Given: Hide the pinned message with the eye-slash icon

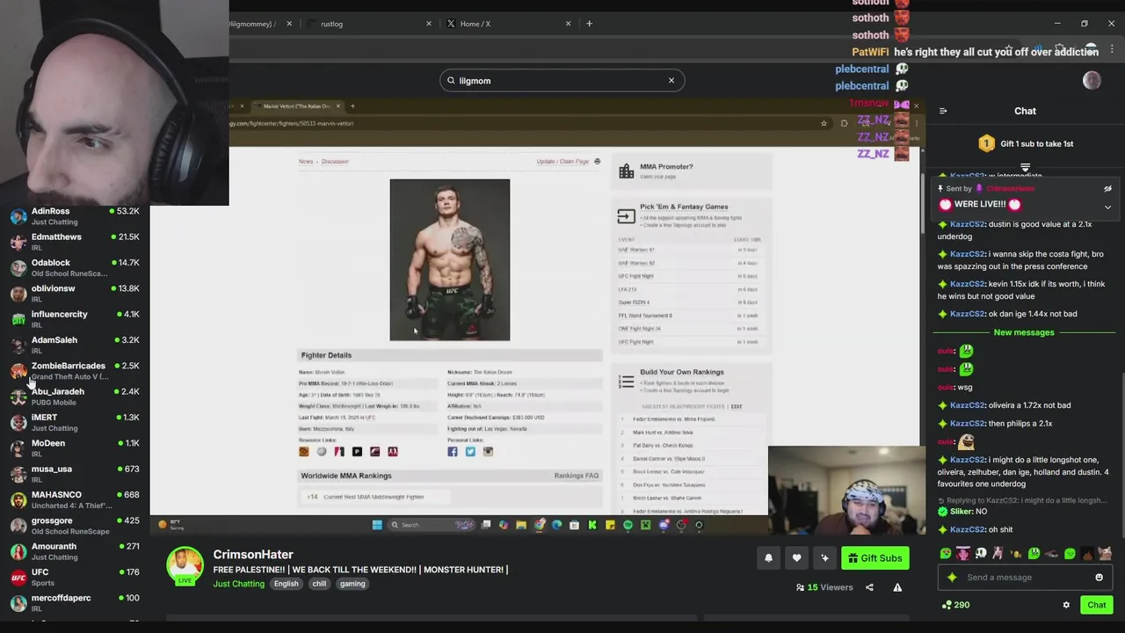Looking at the screenshot, I should click(1107, 189).
